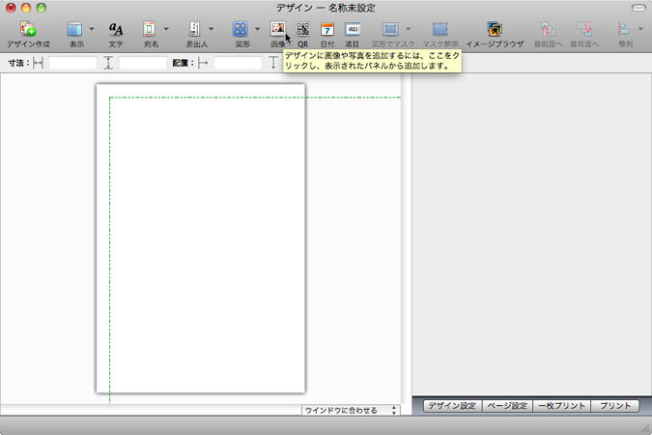
Task: Add an image with the 画像 icon
Action: coord(278,30)
